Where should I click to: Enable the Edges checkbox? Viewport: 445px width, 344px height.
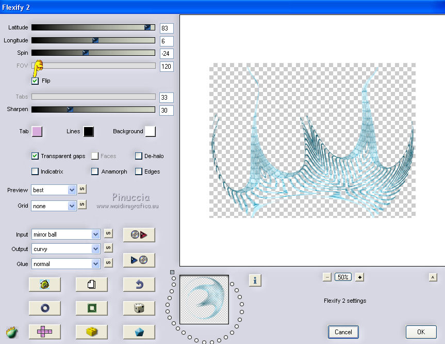(x=139, y=171)
